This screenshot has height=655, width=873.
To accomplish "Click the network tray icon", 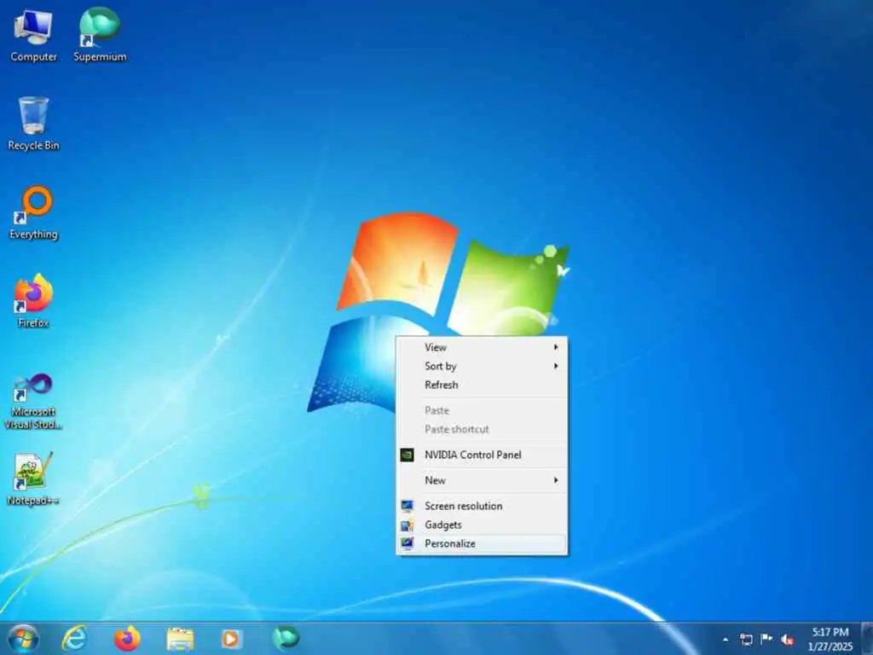I will [746, 640].
